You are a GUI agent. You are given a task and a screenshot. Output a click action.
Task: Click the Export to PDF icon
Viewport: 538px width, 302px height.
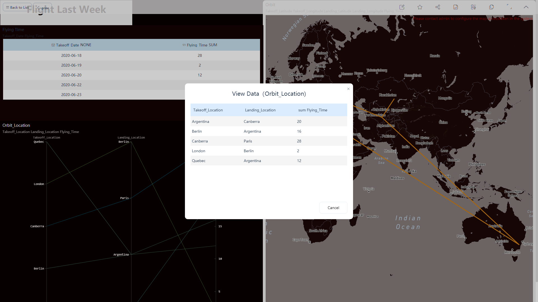(x=456, y=7)
